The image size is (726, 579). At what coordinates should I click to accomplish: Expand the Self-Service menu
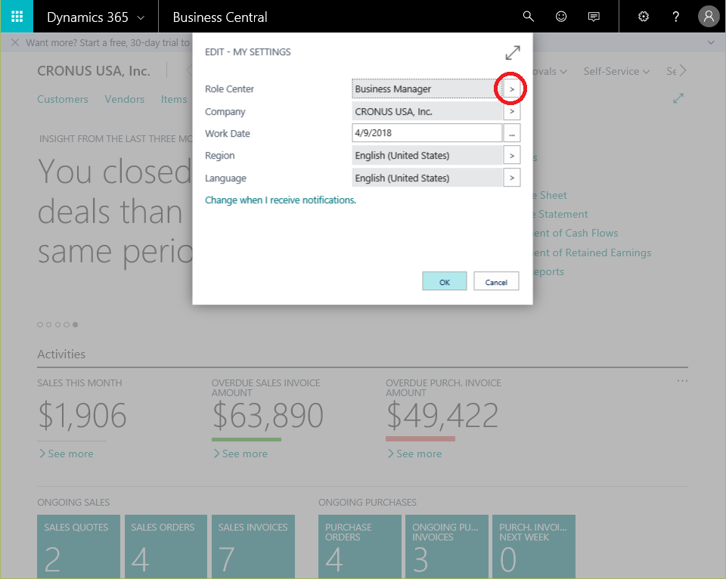616,71
